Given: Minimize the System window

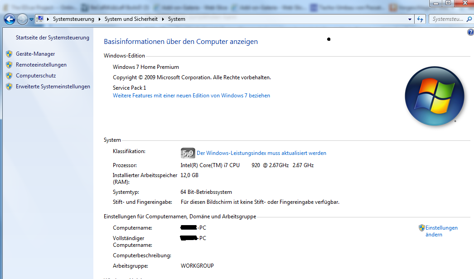Looking at the screenshot, I should click(x=436, y=3).
